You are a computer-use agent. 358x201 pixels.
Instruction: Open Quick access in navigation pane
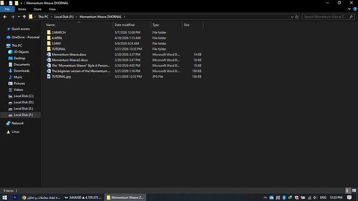(21, 29)
